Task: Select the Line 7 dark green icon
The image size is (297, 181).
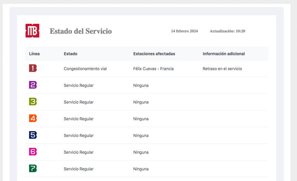Action: tap(33, 169)
